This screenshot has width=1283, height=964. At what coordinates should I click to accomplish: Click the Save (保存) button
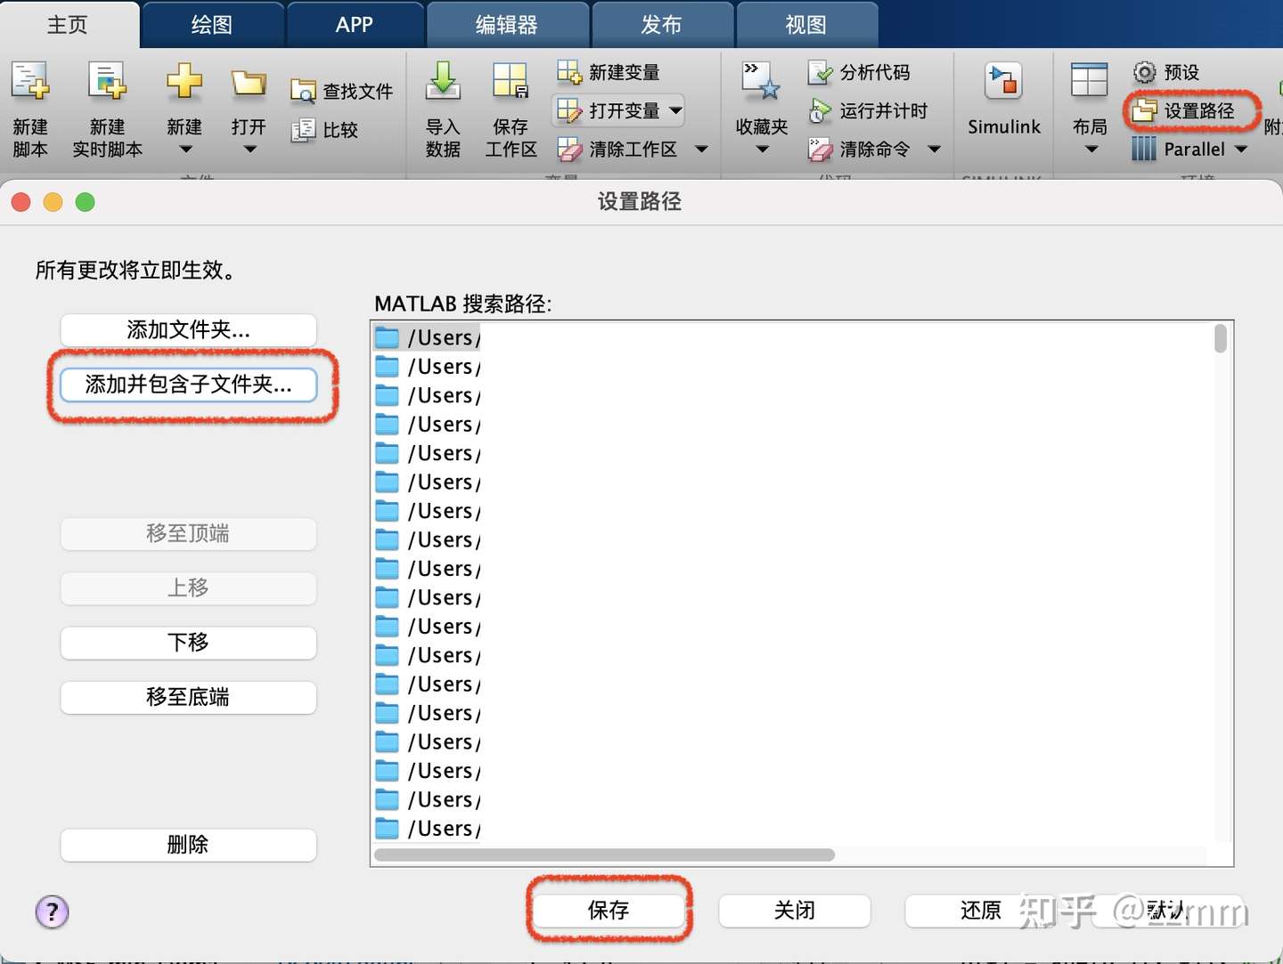[609, 911]
